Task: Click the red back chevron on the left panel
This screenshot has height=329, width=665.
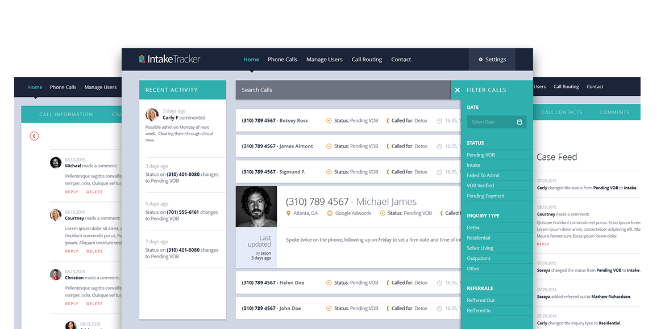Action: point(34,136)
